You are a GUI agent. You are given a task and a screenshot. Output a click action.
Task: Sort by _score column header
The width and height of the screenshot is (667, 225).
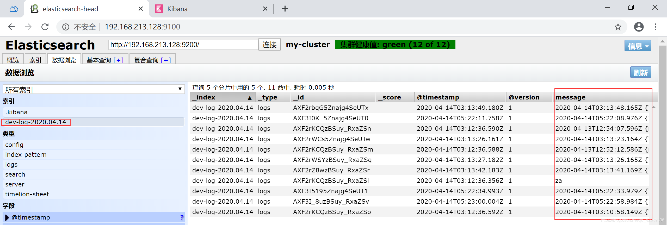pos(395,97)
